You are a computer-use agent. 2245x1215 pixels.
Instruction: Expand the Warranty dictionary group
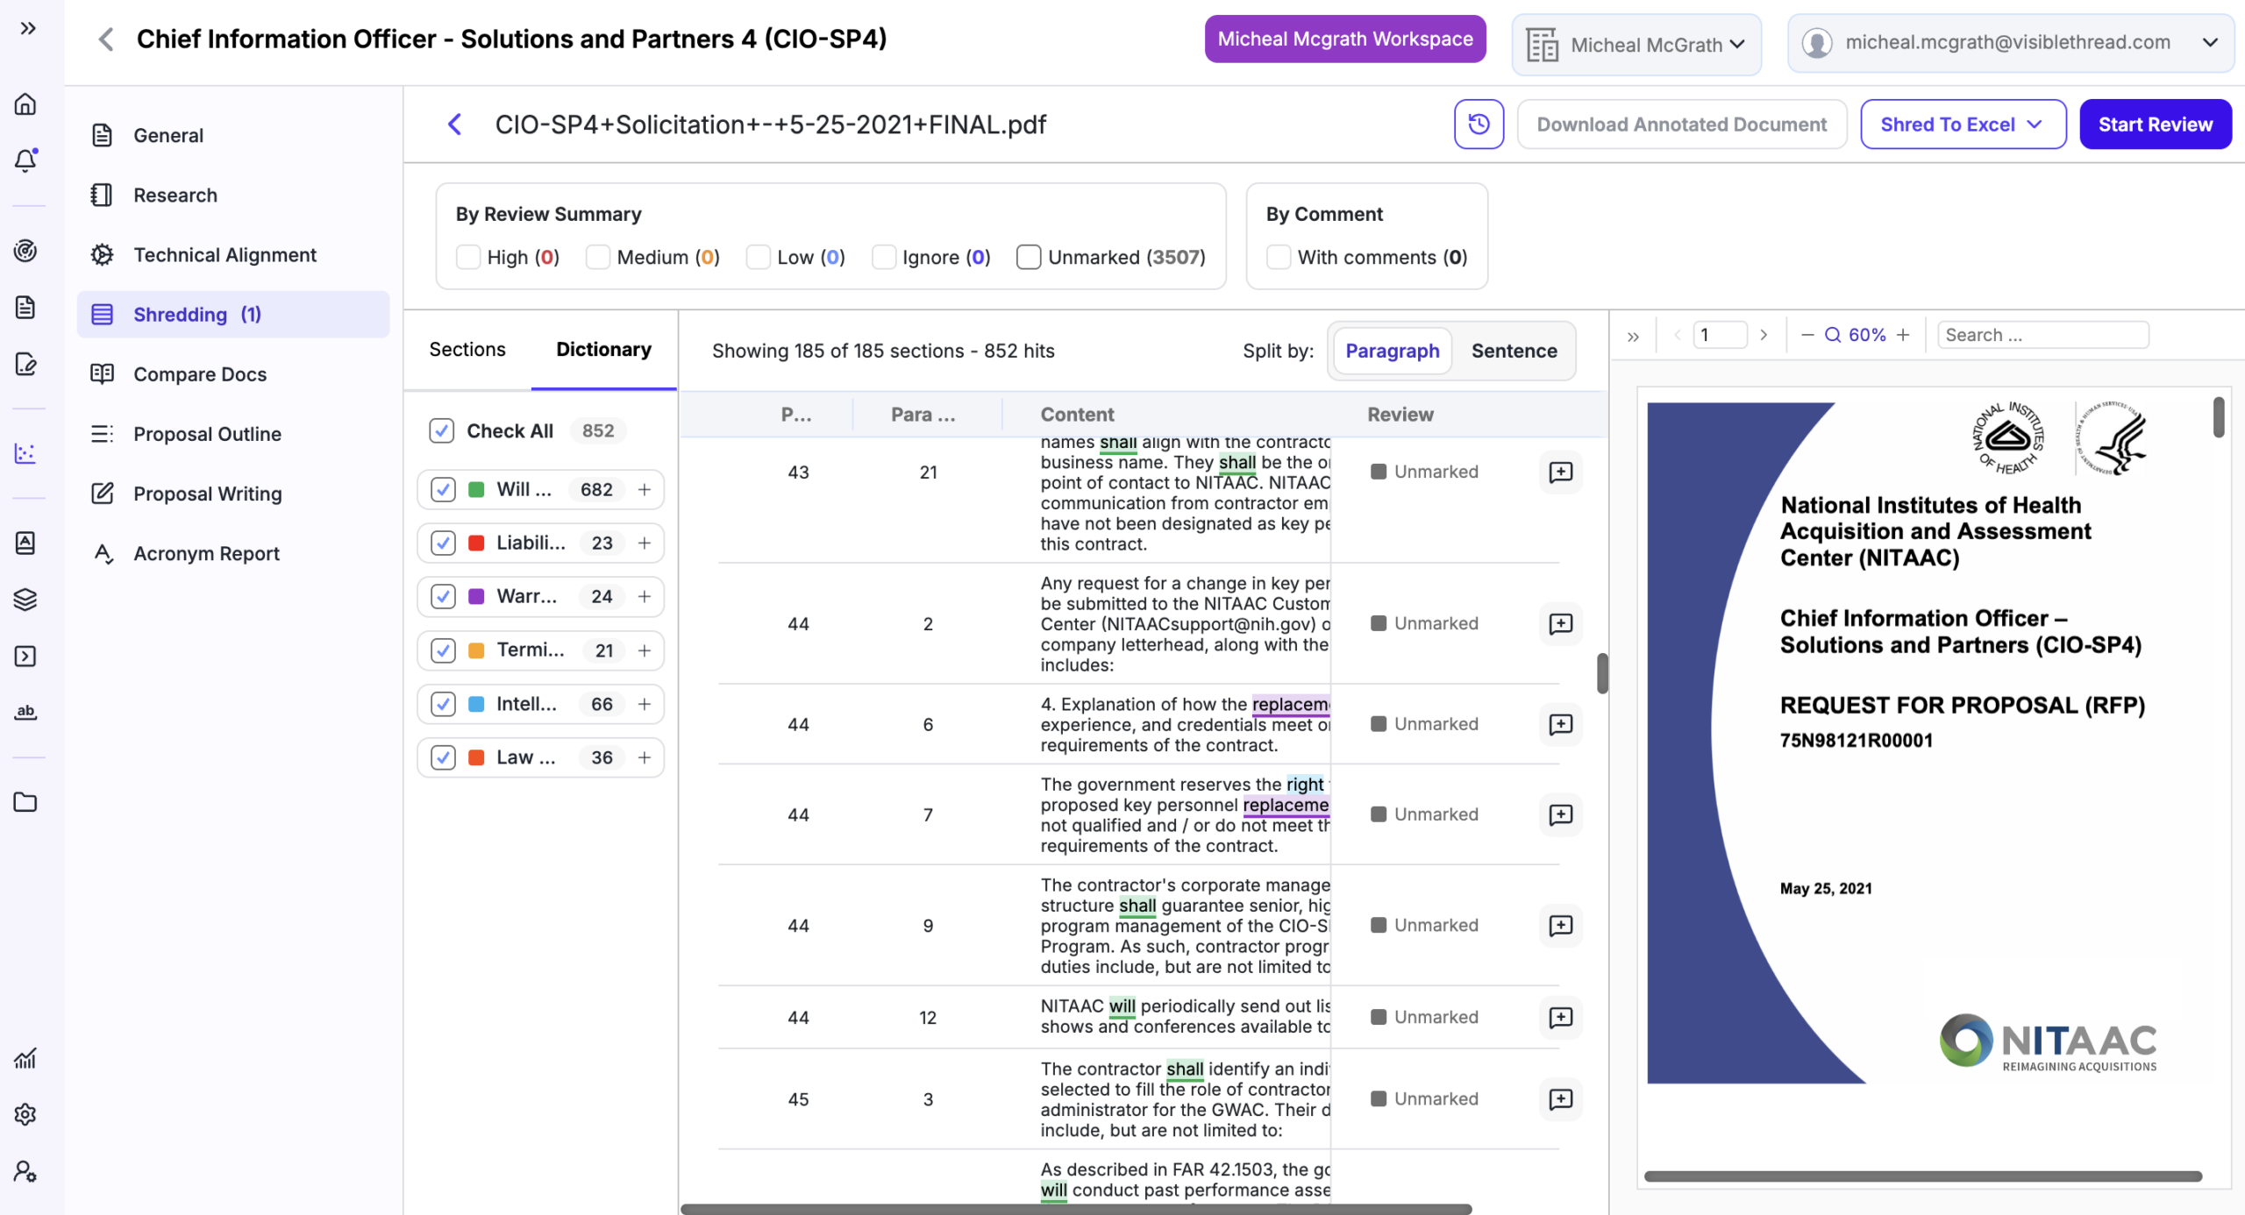[x=645, y=596]
